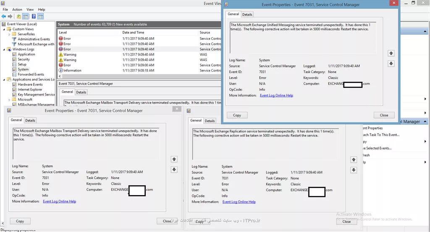Close the Mailbox Transport Delivery event dialog

pos(177,109)
